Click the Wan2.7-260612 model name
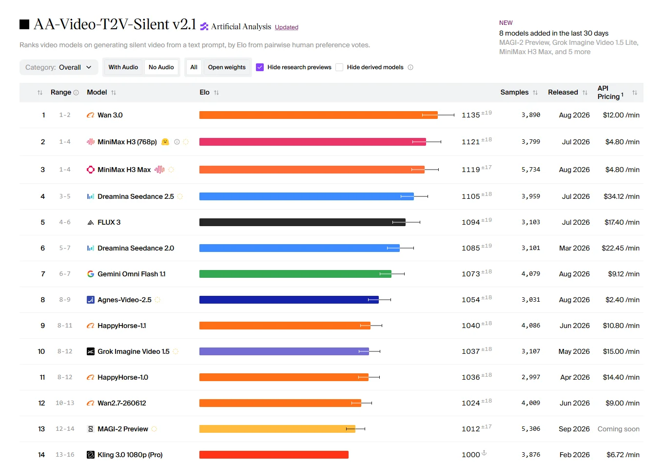The width and height of the screenshot is (663, 463). [122, 403]
